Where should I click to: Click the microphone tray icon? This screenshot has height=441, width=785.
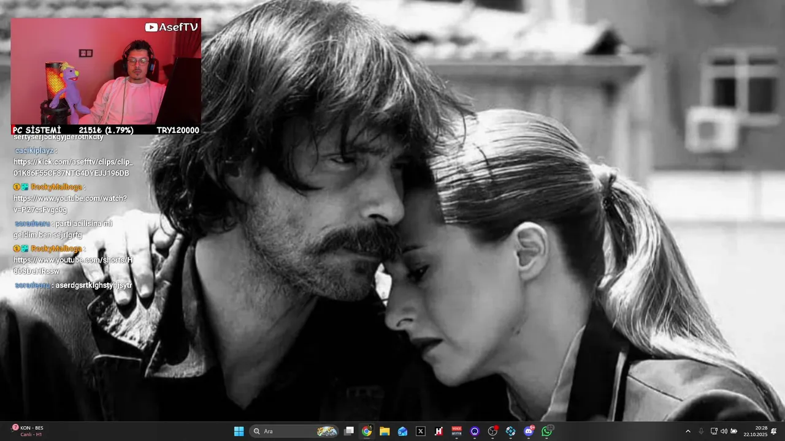tap(701, 431)
